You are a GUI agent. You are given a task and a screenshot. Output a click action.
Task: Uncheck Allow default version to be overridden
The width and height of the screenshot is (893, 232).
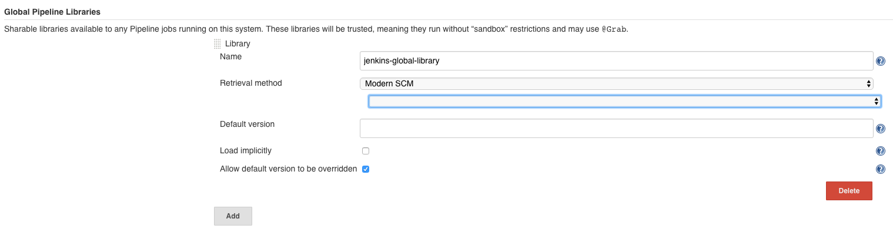(x=366, y=169)
